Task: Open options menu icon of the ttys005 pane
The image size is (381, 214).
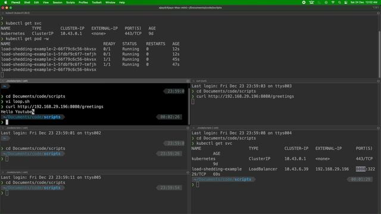Action: 188,172
